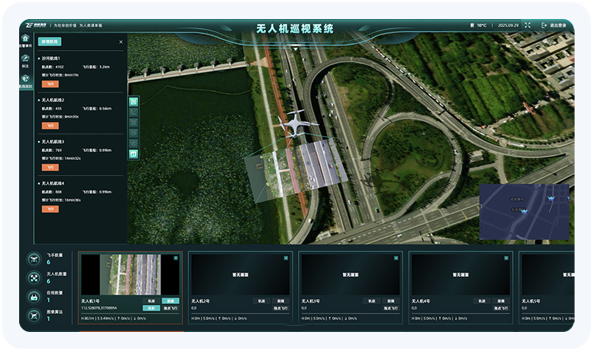Click 新增航线 to add a route

(x=52, y=42)
